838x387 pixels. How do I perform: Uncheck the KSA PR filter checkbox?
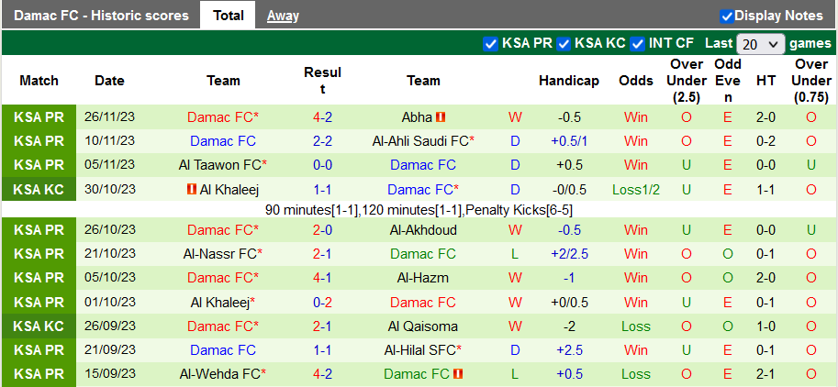tap(489, 43)
